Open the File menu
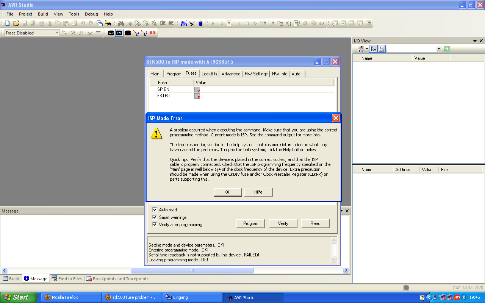 coord(10,14)
